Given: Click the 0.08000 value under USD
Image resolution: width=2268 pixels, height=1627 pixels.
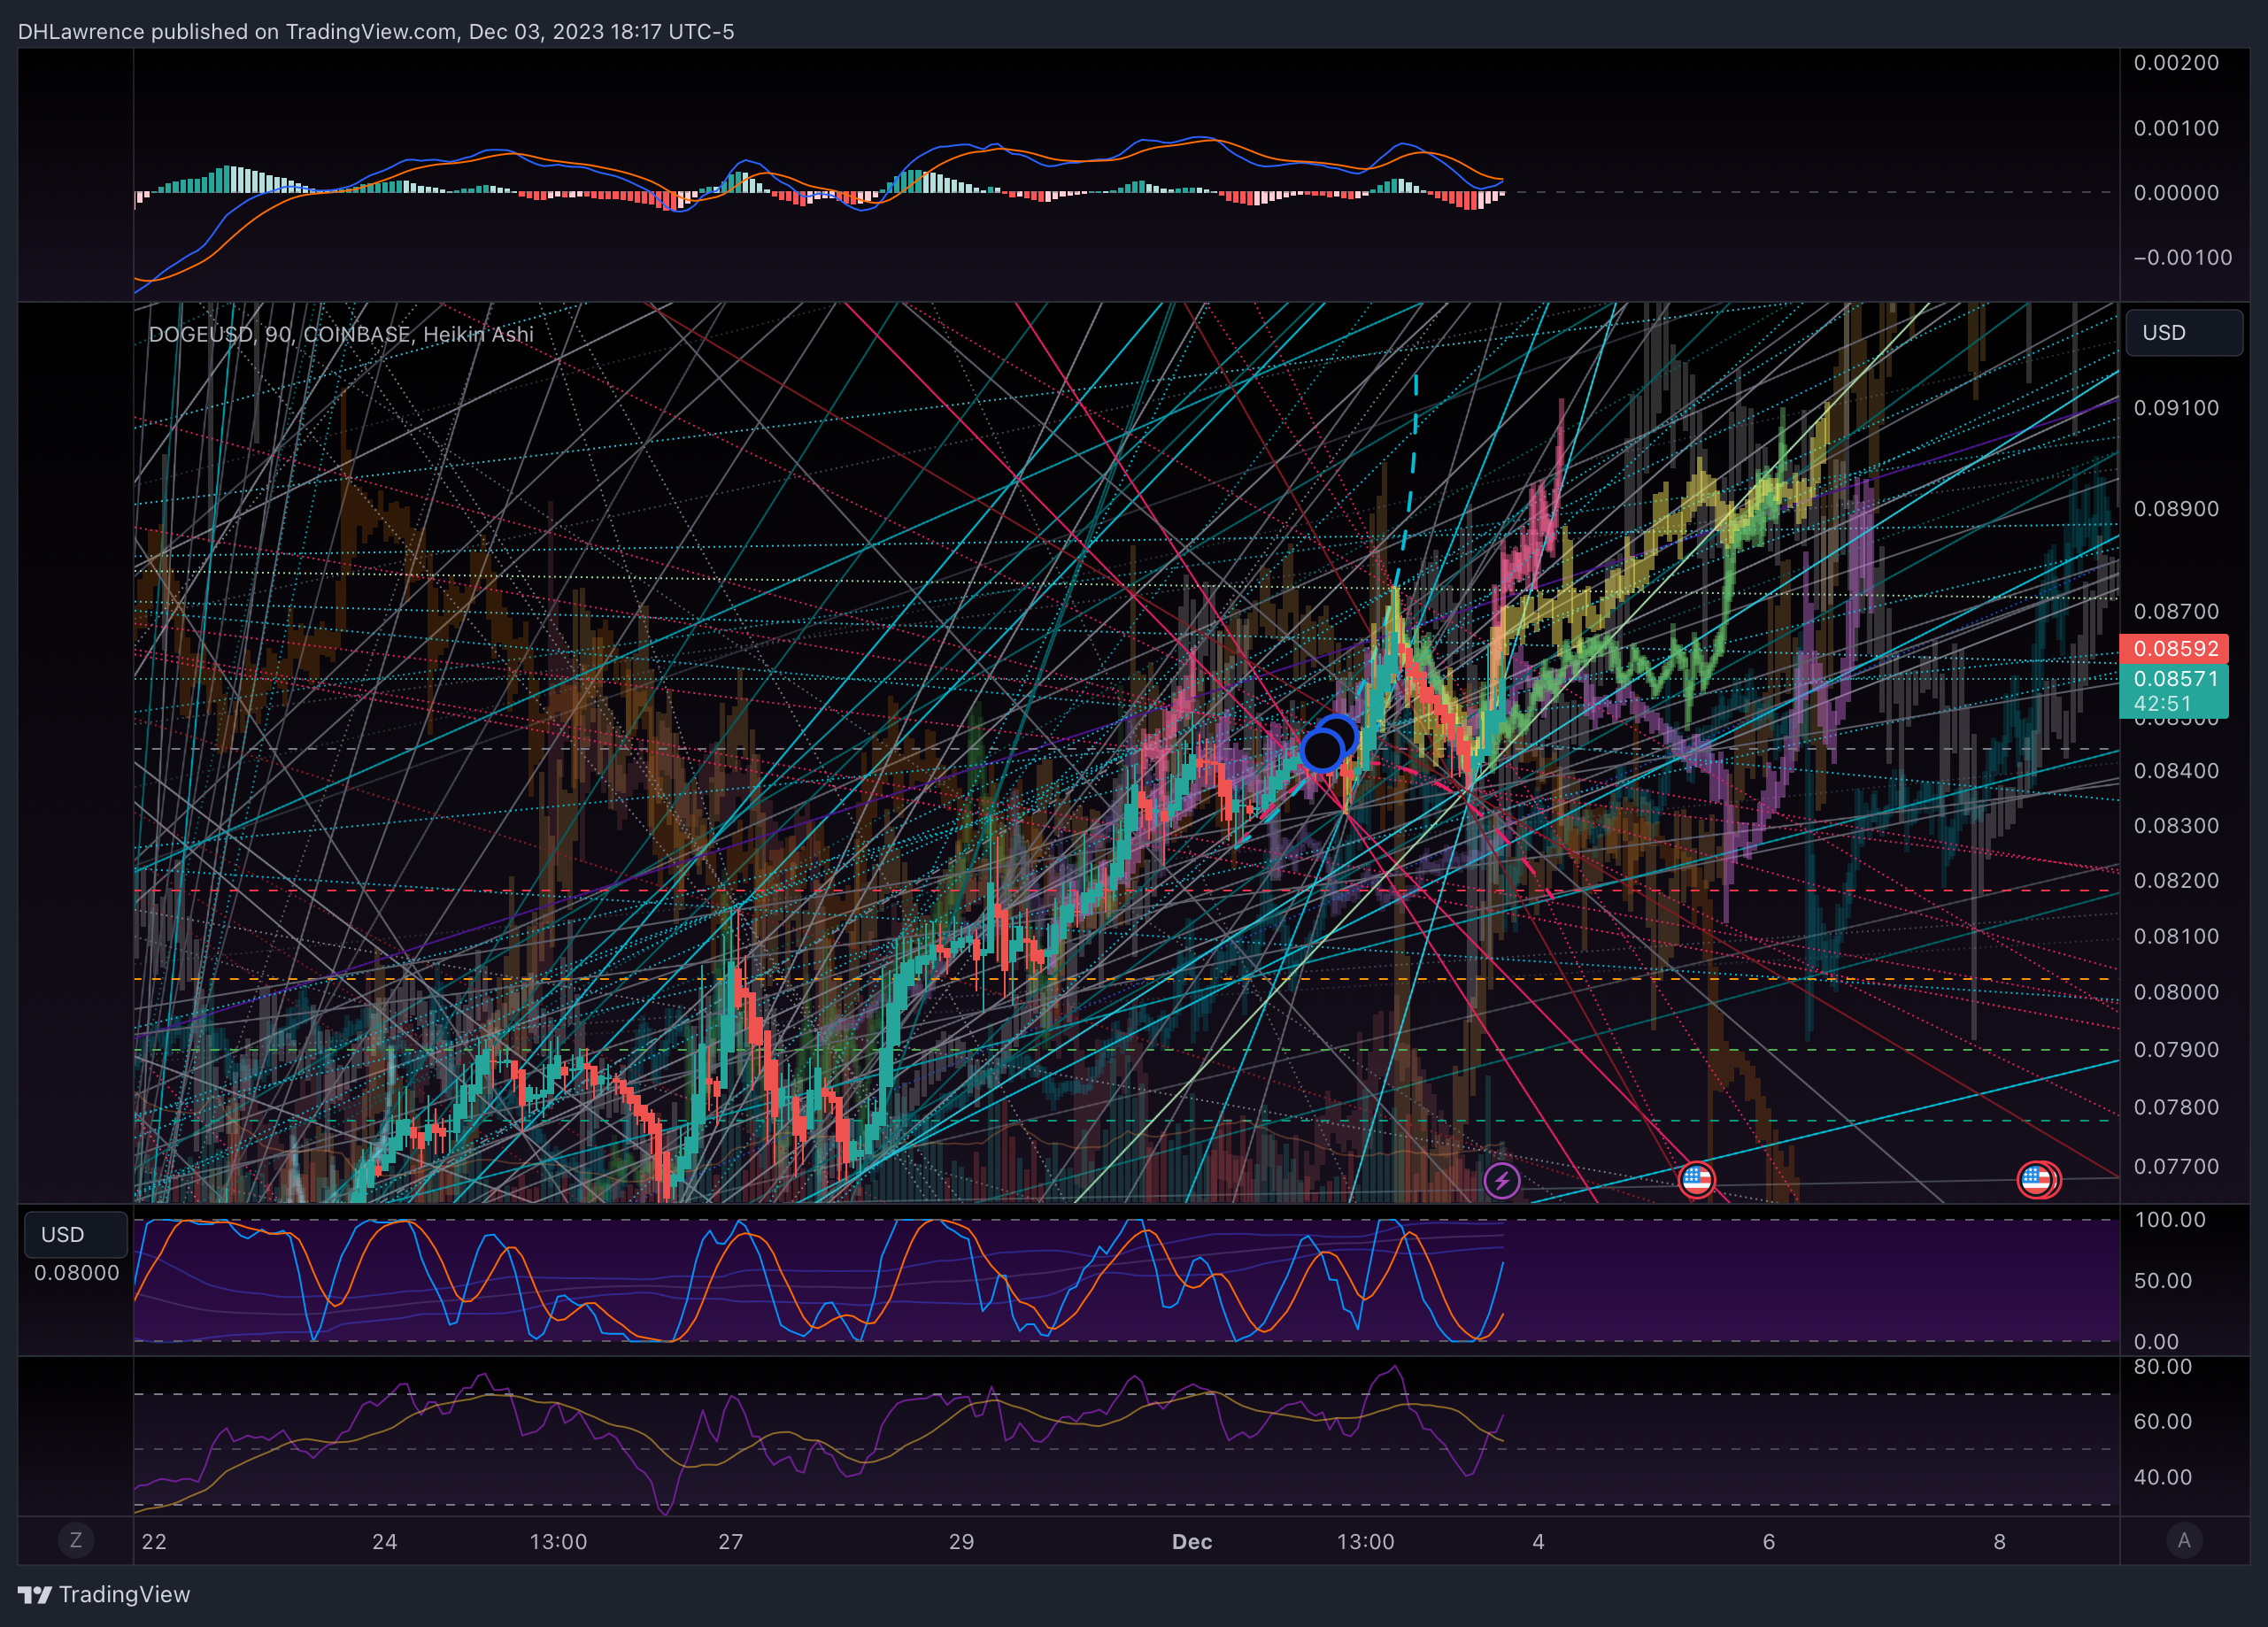Looking at the screenshot, I should (76, 1272).
